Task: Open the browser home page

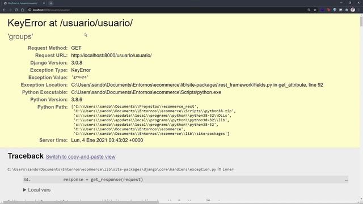Action: click(22, 10)
